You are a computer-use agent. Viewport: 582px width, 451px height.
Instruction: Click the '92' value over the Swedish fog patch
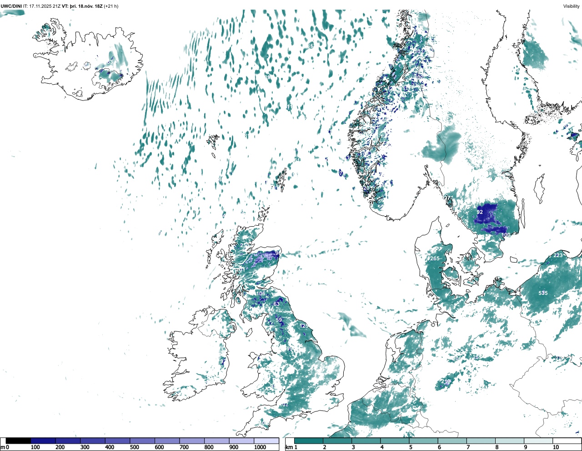tap(480, 212)
